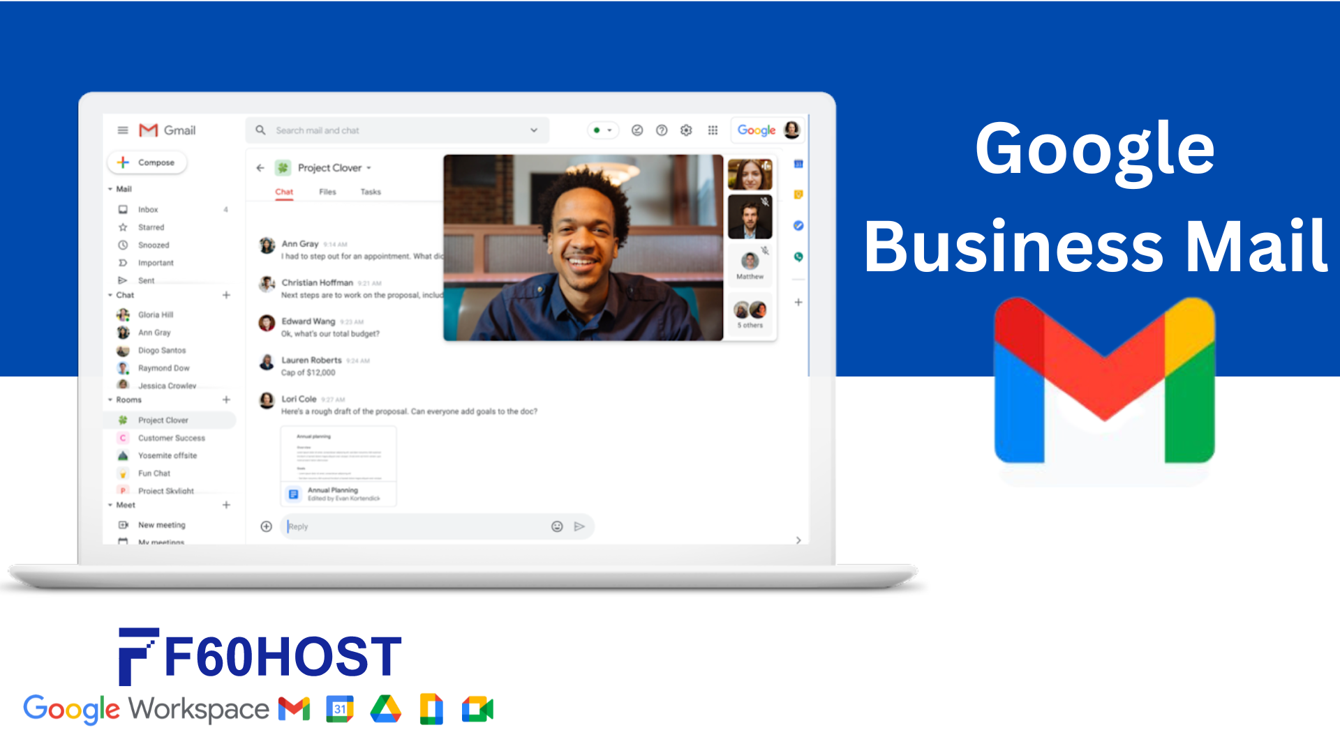Viewport: 1340px width, 753px height.
Task: Collapse the Chat section
Action: click(110, 295)
